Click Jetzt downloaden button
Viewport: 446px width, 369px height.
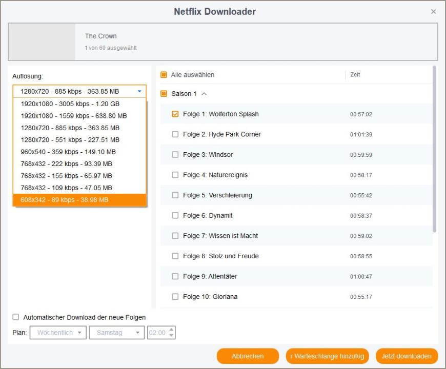(x=407, y=356)
